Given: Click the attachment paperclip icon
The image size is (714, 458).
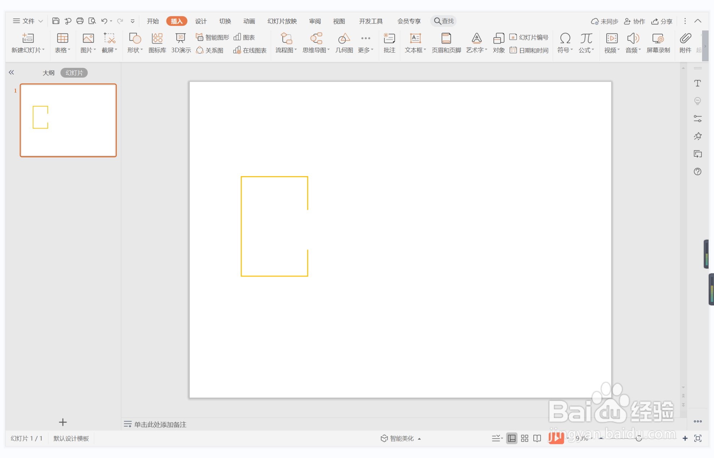Looking at the screenshot, I should tap(685, 39).
